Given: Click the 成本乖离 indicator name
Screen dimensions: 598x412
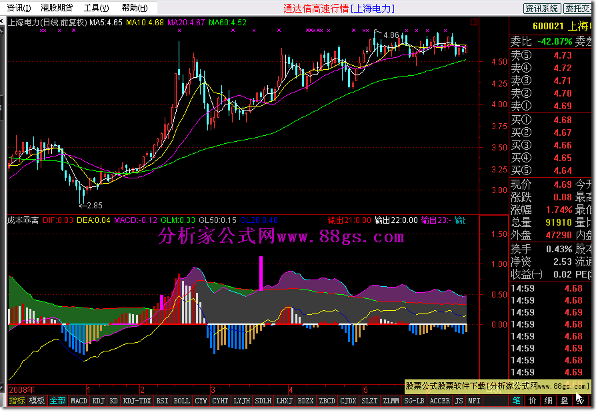Looking at the screenshot, I should click(x=23, y=220).
